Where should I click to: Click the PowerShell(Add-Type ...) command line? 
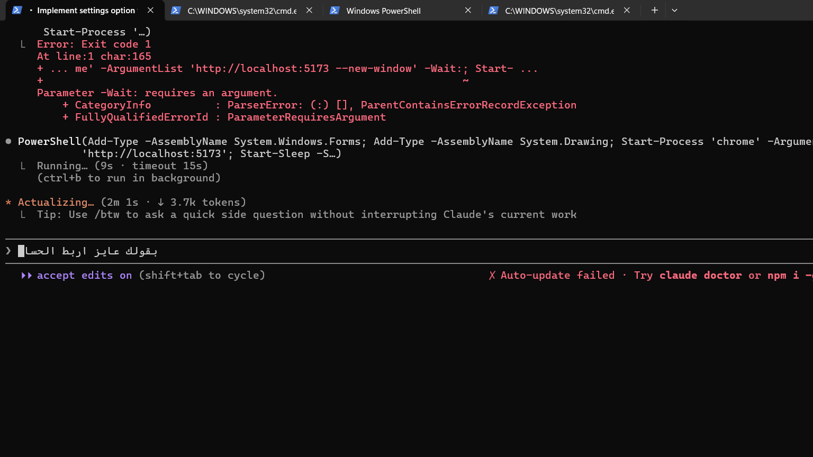(x=415, y=141)
